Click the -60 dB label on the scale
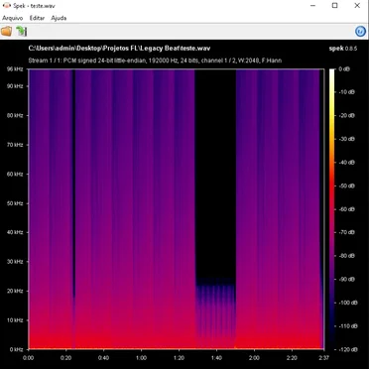Image resolution: width=369 pixels, height=369 pixels. click(x=347, y=209)
